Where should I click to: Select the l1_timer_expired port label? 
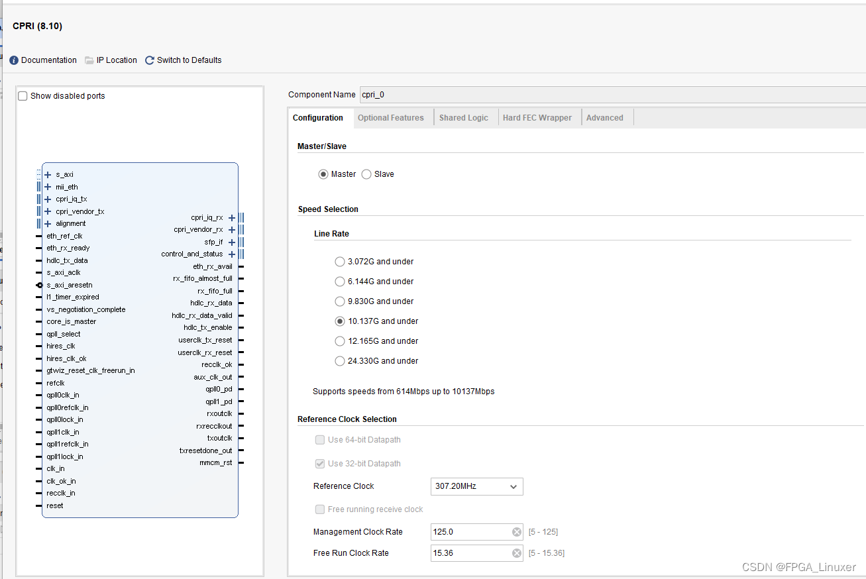73,297
